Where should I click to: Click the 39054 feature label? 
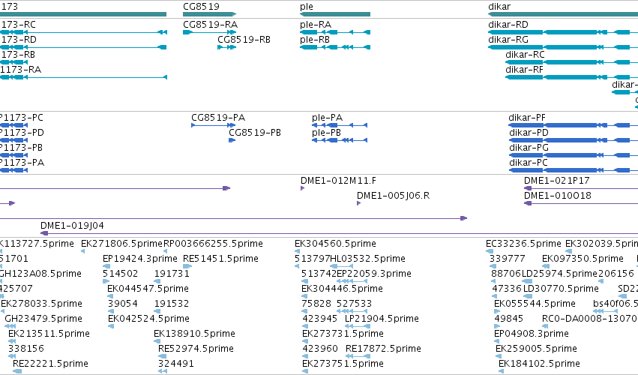tap(122, 304)
